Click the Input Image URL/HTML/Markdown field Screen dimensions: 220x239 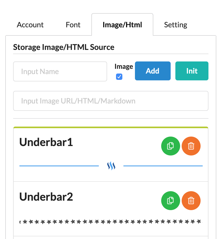(x=111, y=101)
